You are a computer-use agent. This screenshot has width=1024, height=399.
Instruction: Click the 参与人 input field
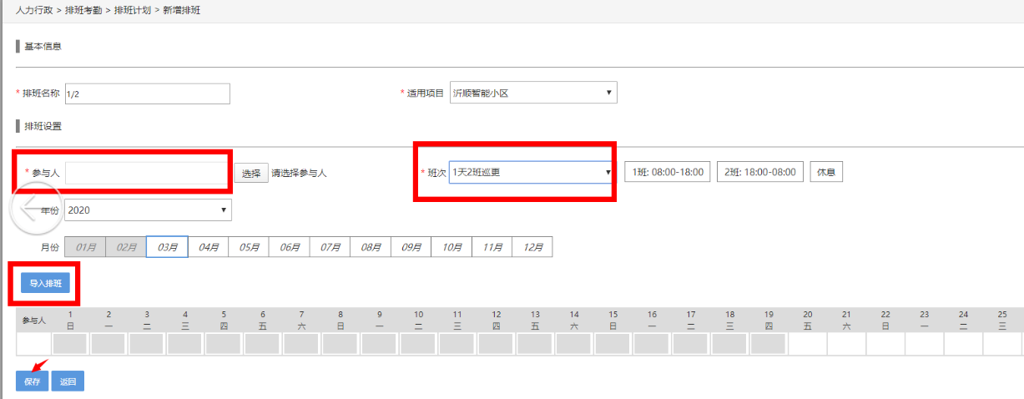[x=146, y=173]
